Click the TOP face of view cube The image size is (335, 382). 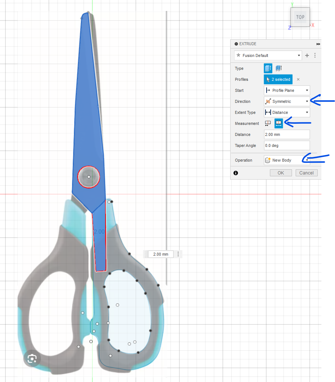pyautogui.click(x=300, y=17)
